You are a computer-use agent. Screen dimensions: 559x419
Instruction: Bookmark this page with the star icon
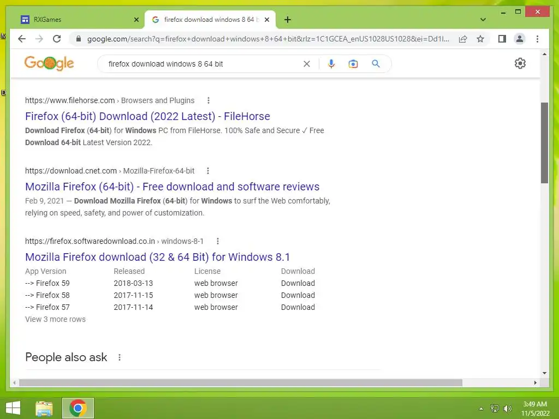tap(480, 39)
